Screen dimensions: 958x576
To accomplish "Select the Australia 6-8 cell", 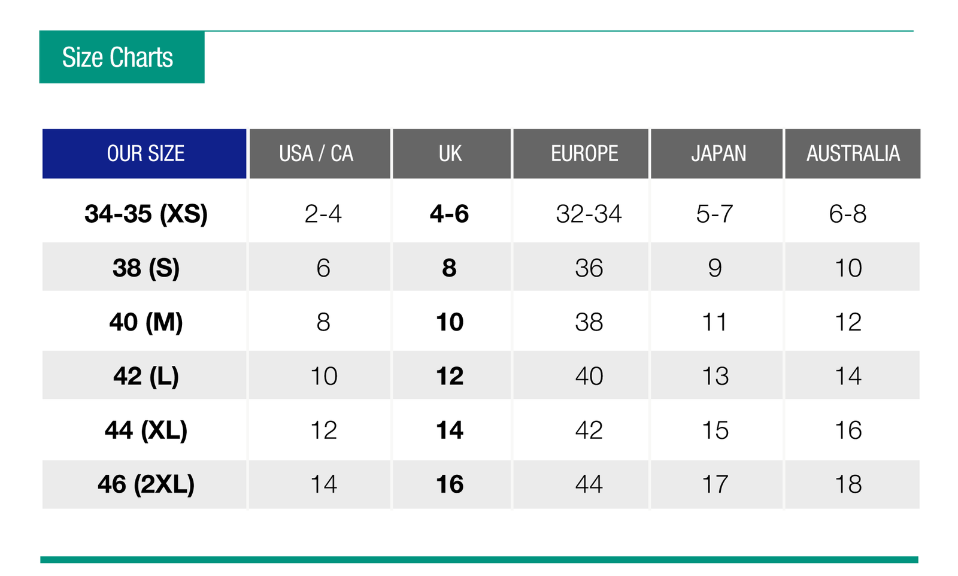I will point(848,214).
